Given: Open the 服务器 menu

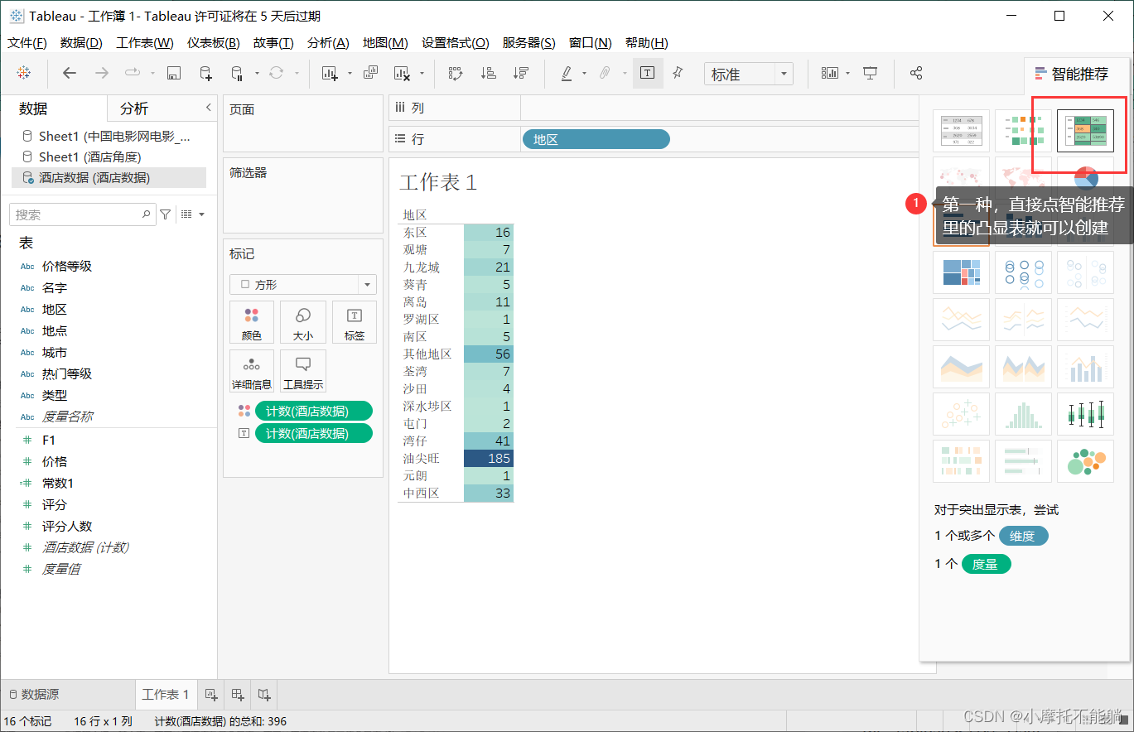Looking at the screenshot, I should tap(529, 42).
